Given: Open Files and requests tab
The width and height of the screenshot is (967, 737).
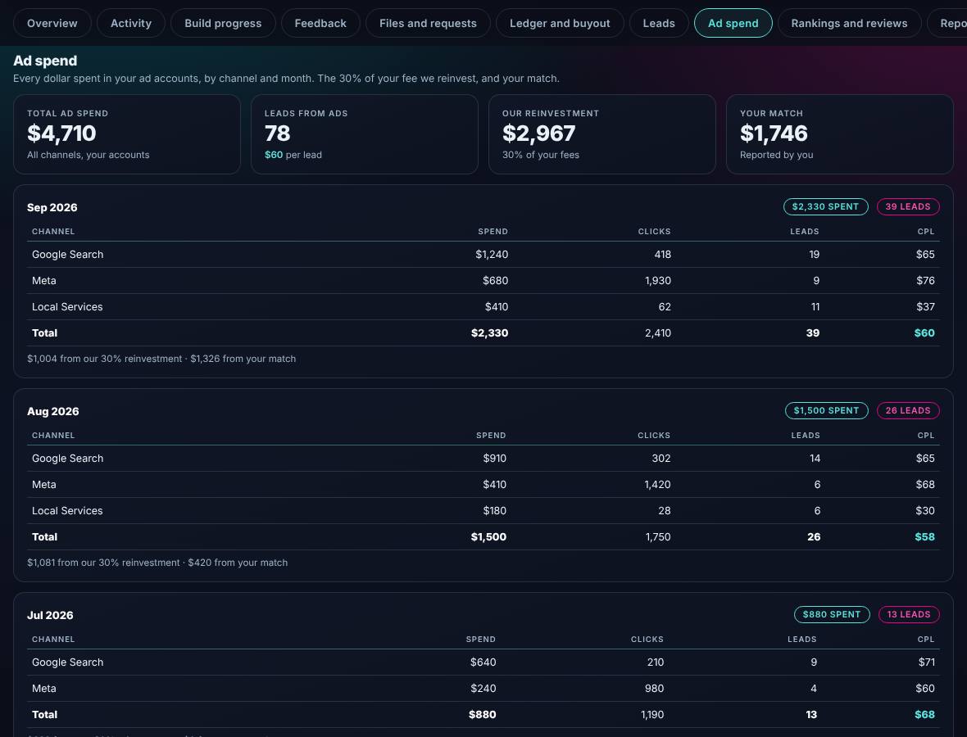Looking at the screenshot, I should click(428, 24).
